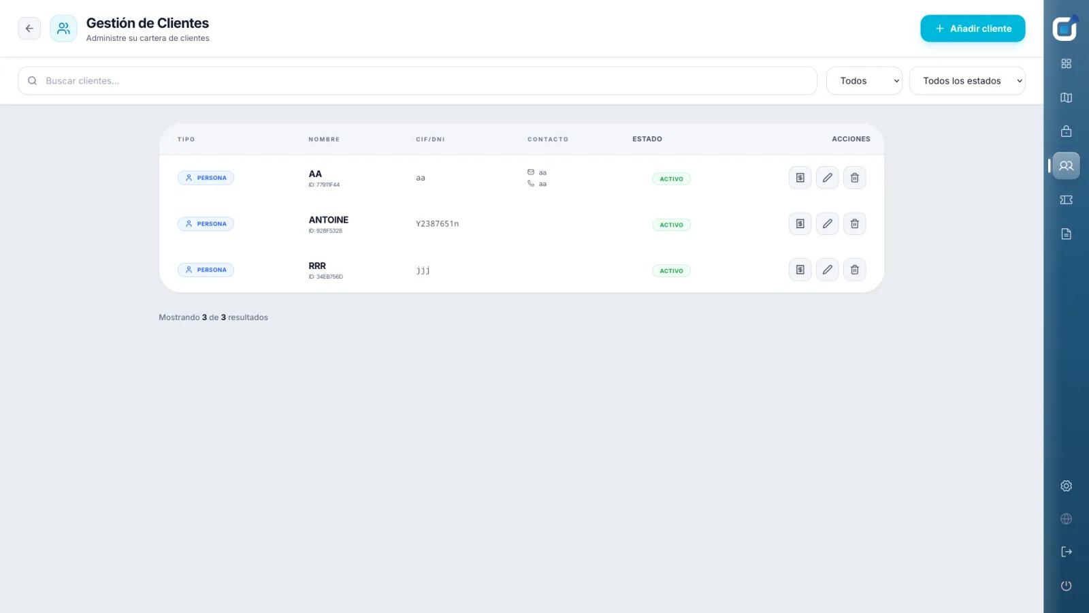The height and width of the screenshot is (613, 1089).
Task: Click the power icon in sidebar
Action: click(1067, 586)
